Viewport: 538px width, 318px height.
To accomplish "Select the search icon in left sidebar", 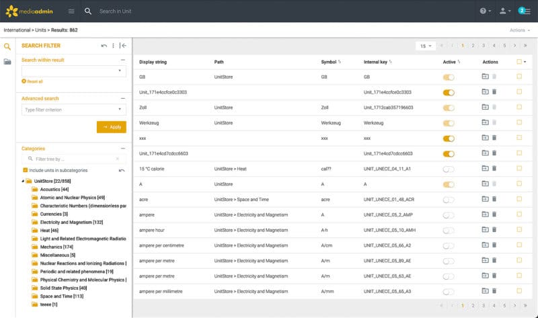I will (7, 46).
